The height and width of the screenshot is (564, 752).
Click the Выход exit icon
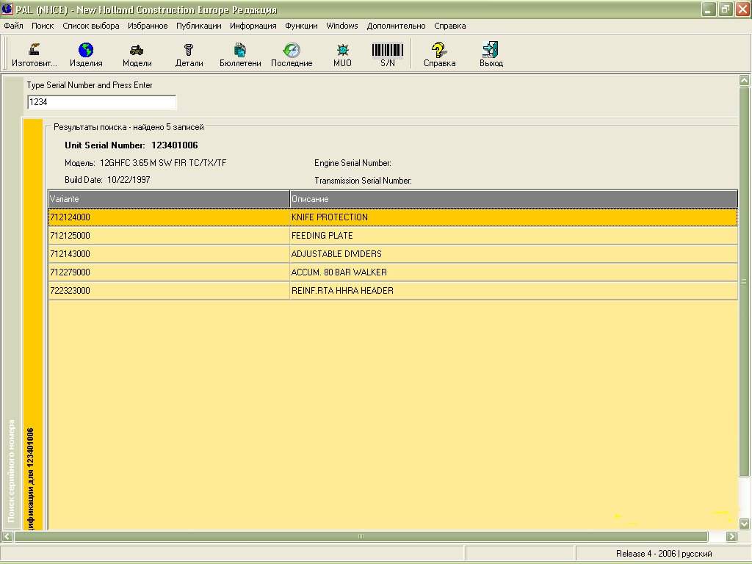(x=491, y=54)
